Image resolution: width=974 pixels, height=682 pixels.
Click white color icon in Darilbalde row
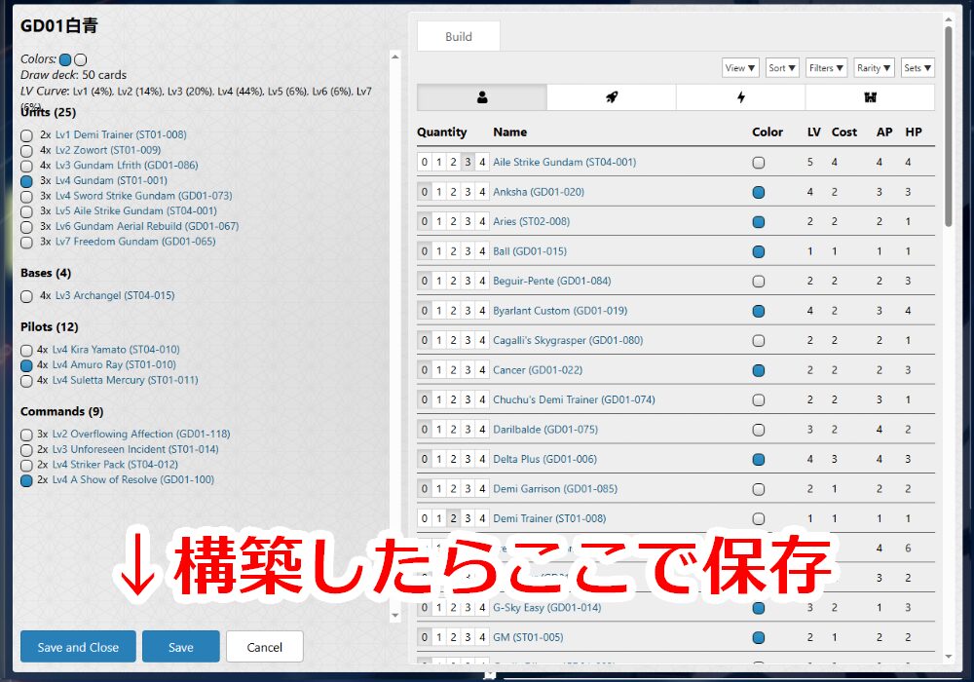click(x=759, y=430)
